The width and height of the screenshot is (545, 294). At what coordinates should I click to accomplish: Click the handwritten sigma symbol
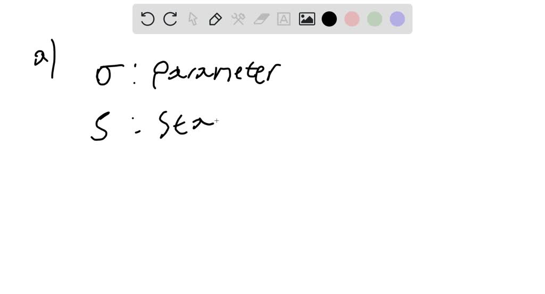(109, 75)
